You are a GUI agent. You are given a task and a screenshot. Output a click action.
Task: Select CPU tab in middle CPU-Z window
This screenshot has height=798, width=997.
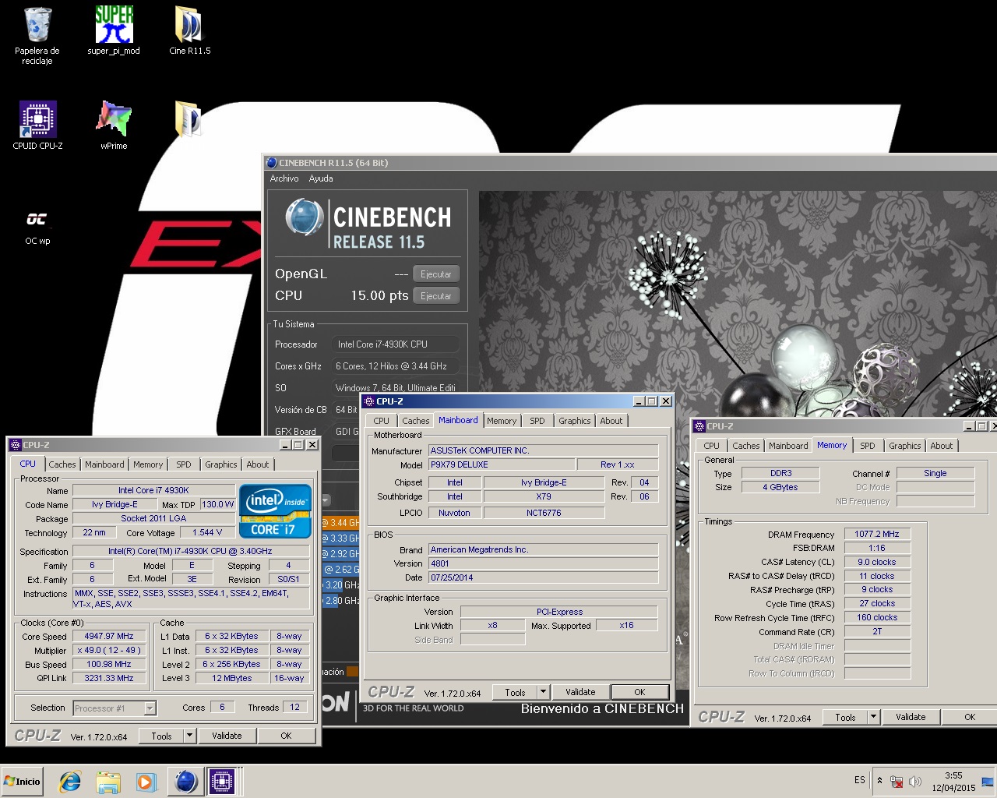[381, 421]
